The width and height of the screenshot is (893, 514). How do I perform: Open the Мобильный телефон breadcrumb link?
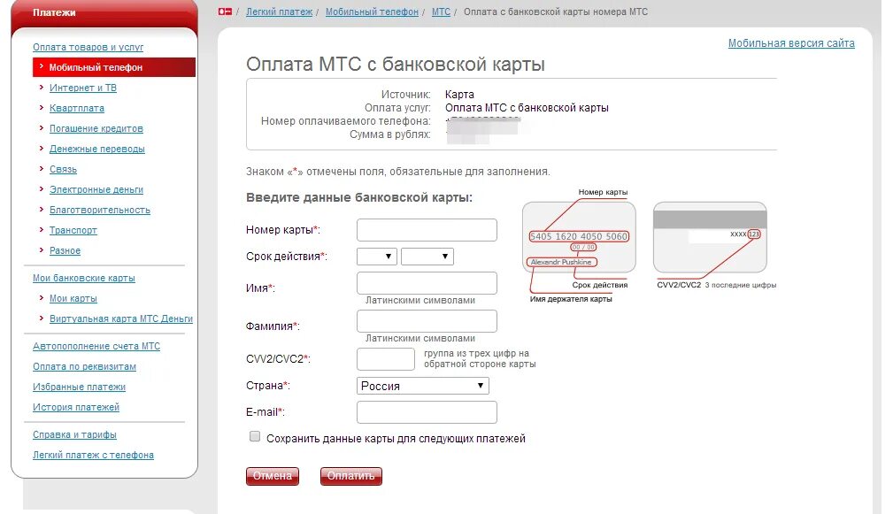click(x=372, y=12)
